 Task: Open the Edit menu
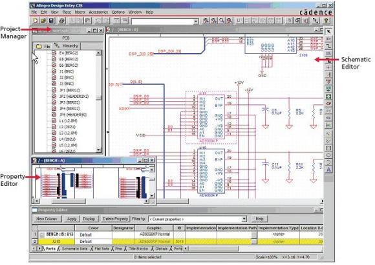[x=44, y=12]
